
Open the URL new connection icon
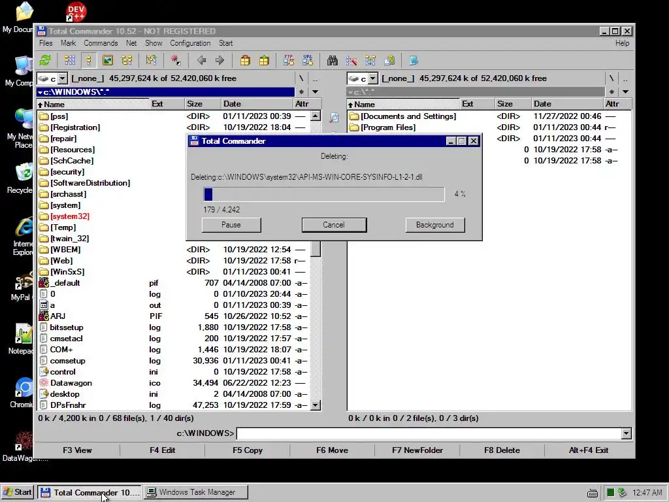point(308,61)
